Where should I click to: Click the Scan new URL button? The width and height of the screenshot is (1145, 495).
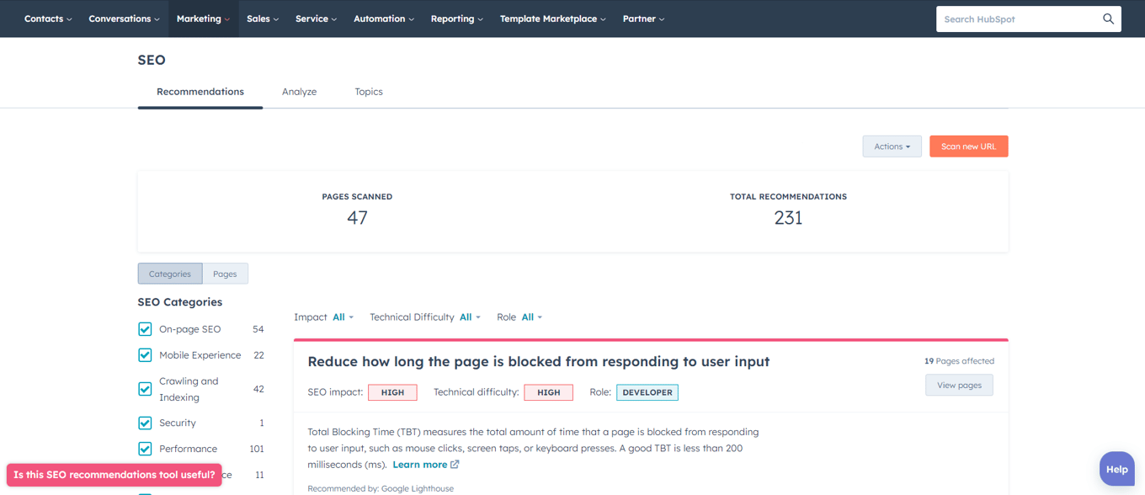[x=968, y=146]
